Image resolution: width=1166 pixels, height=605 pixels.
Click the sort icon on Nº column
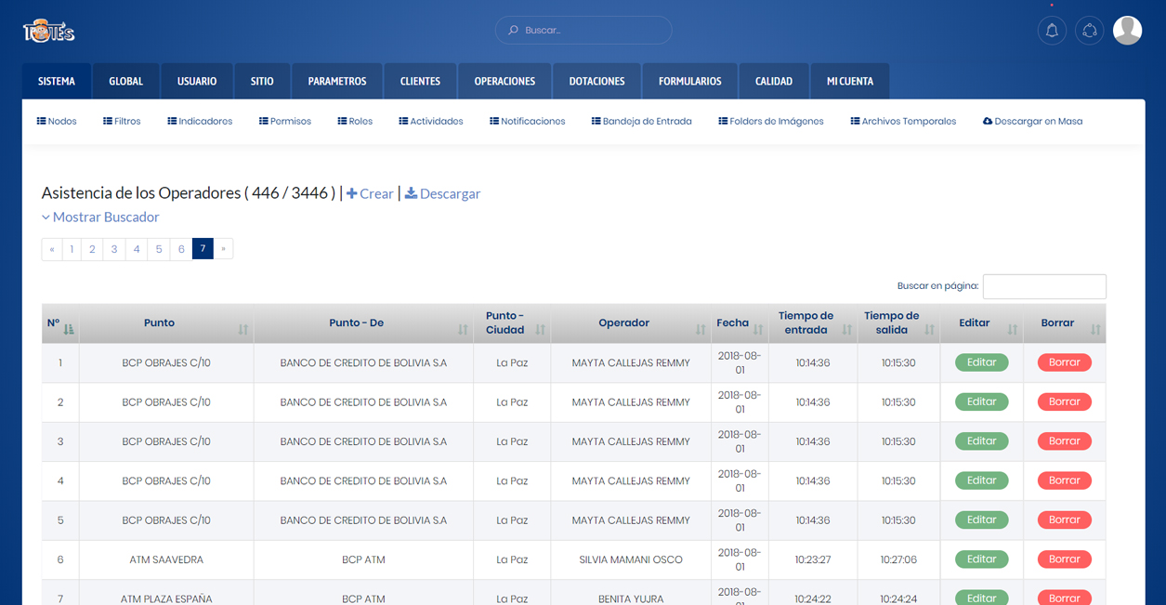[69, 329]
